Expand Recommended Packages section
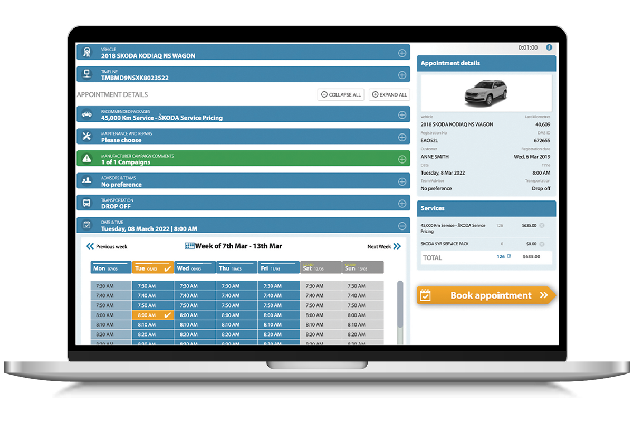 [402, 114]
